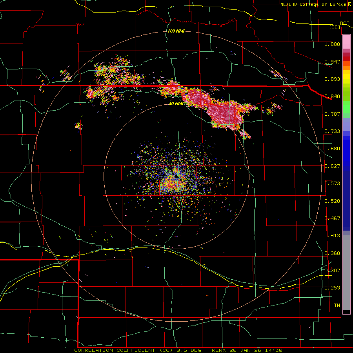The image size is (353, 353).
Task: Click the 0.787 value on the color scale
Action: pyautogui.click(x=332, y=114)
